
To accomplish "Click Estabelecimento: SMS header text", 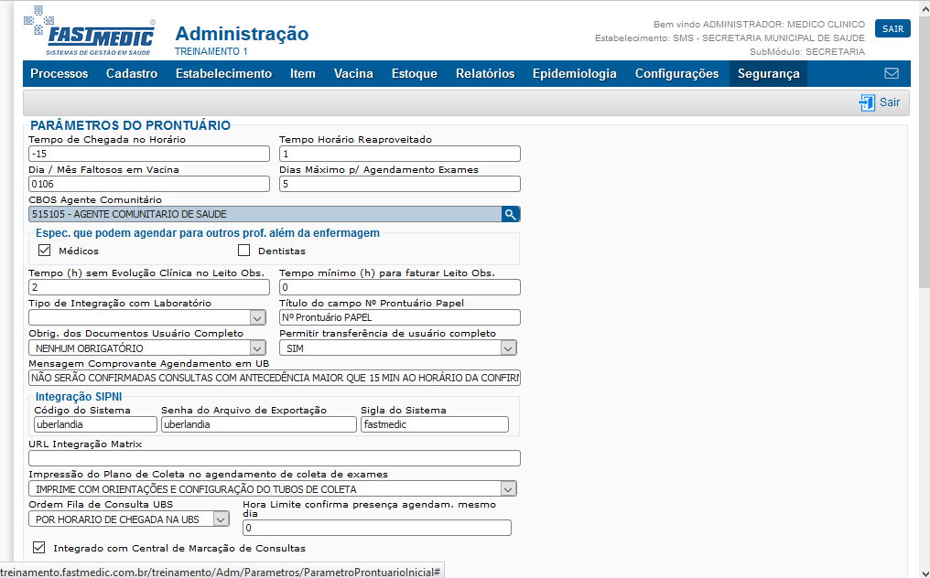I will (x=730, y=37).
